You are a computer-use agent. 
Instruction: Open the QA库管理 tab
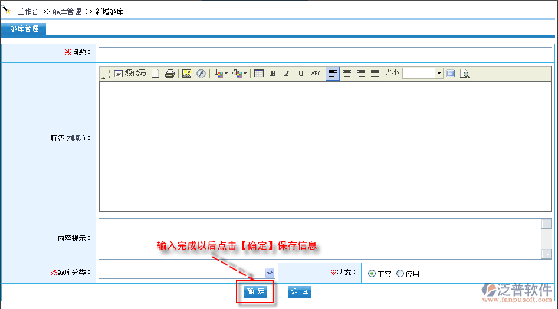point(24,29)
